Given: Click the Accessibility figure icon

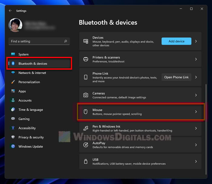Looking at the screenshot, I should coord(13,128).
